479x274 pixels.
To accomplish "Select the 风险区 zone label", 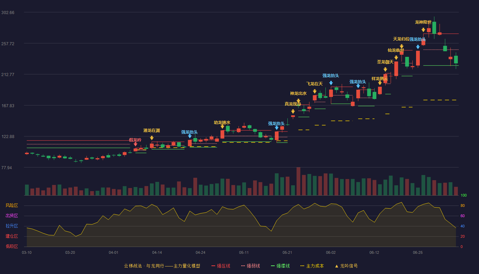I will pyautogui.click(x=12, y=206).
